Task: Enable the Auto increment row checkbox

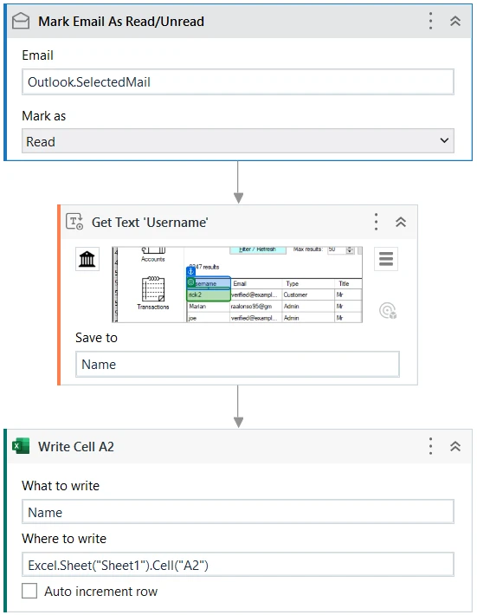Action: click(x=29, y=591)
